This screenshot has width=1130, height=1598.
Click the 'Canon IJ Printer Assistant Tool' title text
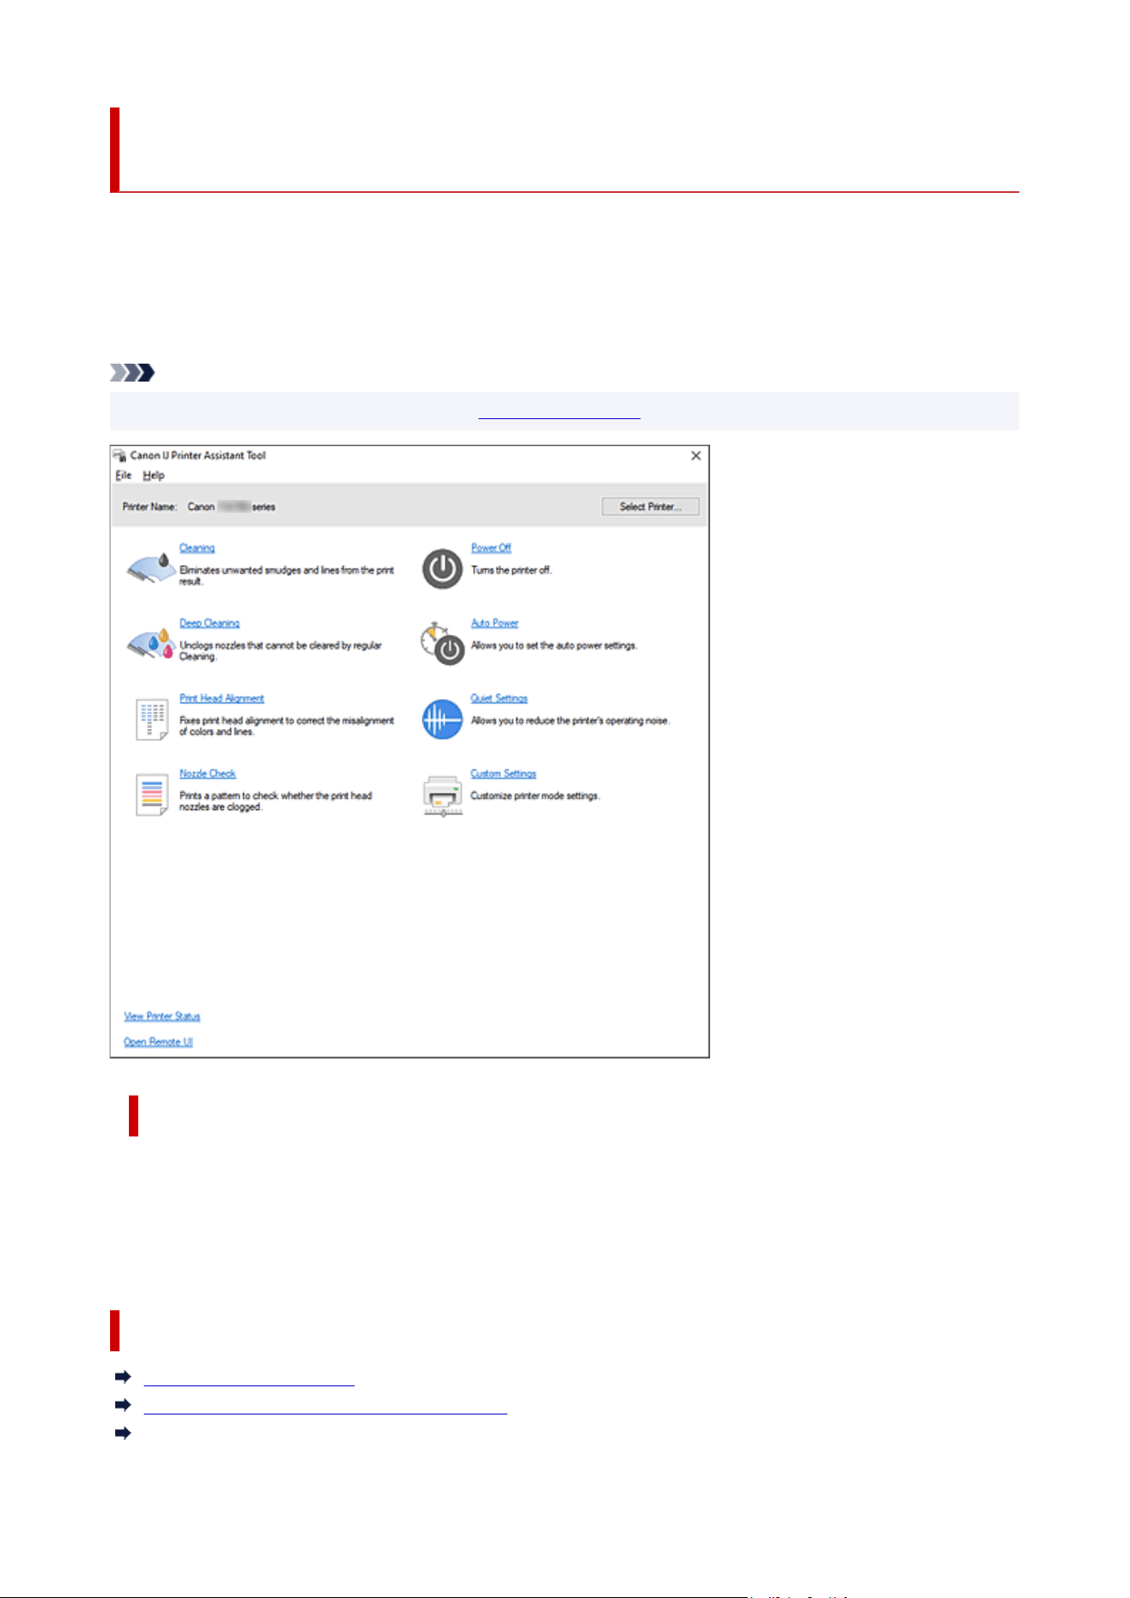click(x=198, y=455)
